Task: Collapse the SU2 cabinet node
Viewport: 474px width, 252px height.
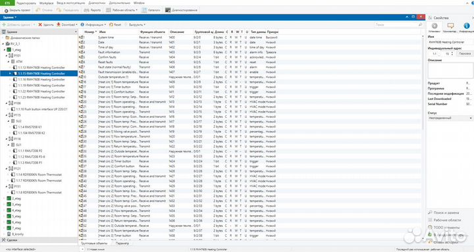Action: pos(9,121)
